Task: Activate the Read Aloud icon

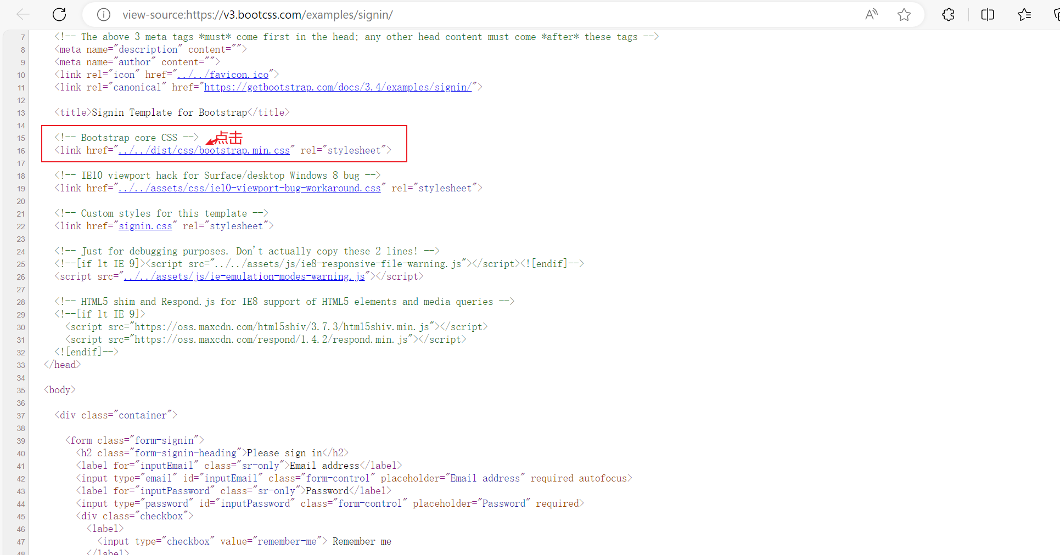Action: [871, 15]
